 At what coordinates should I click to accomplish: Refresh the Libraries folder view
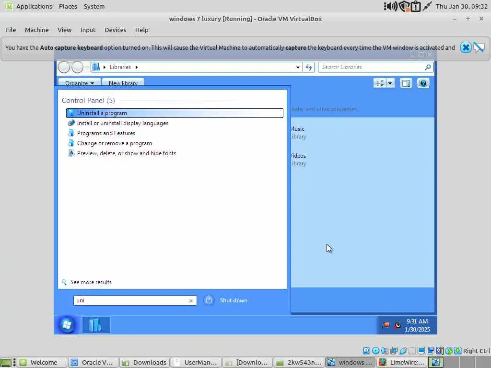(x=309, y=67)
